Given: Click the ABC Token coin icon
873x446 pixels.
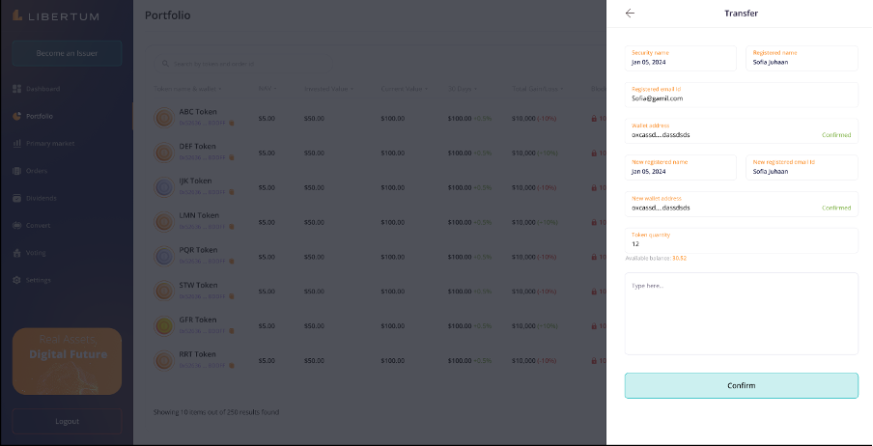Looking at the screenshot, I should click(164, 118).
